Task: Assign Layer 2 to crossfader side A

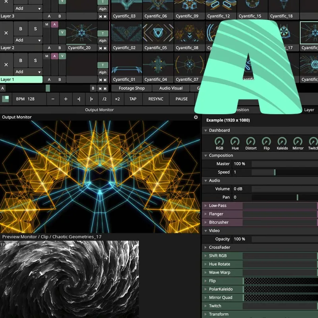Action: pyautogui.click(x=49, y=48)
